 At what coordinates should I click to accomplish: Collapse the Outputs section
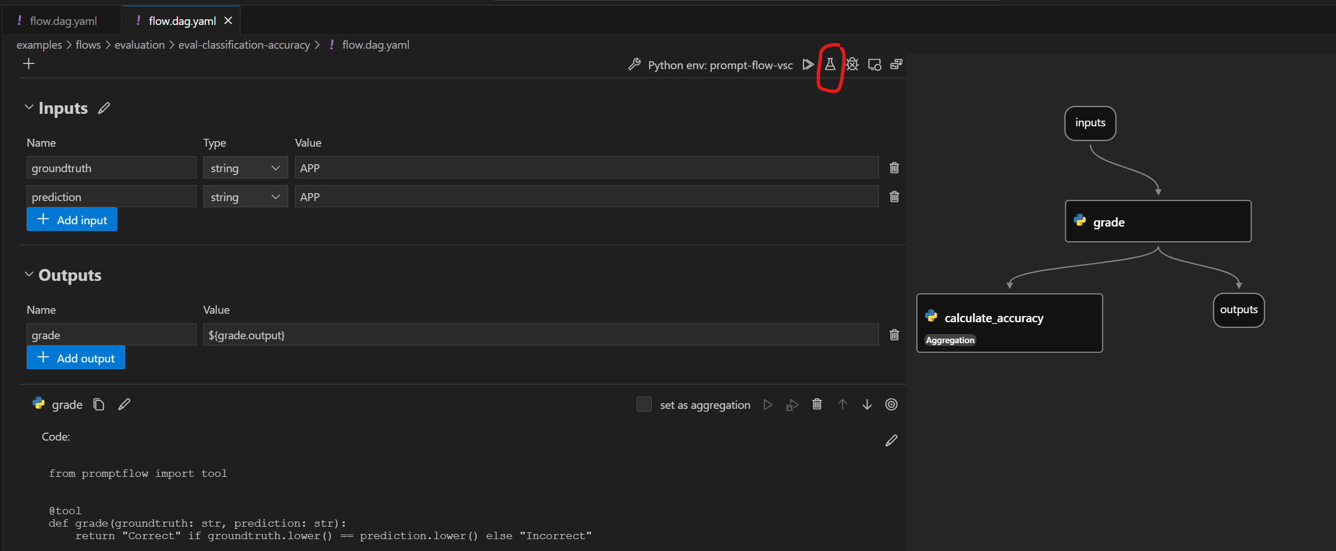click(x=29, y=275)
